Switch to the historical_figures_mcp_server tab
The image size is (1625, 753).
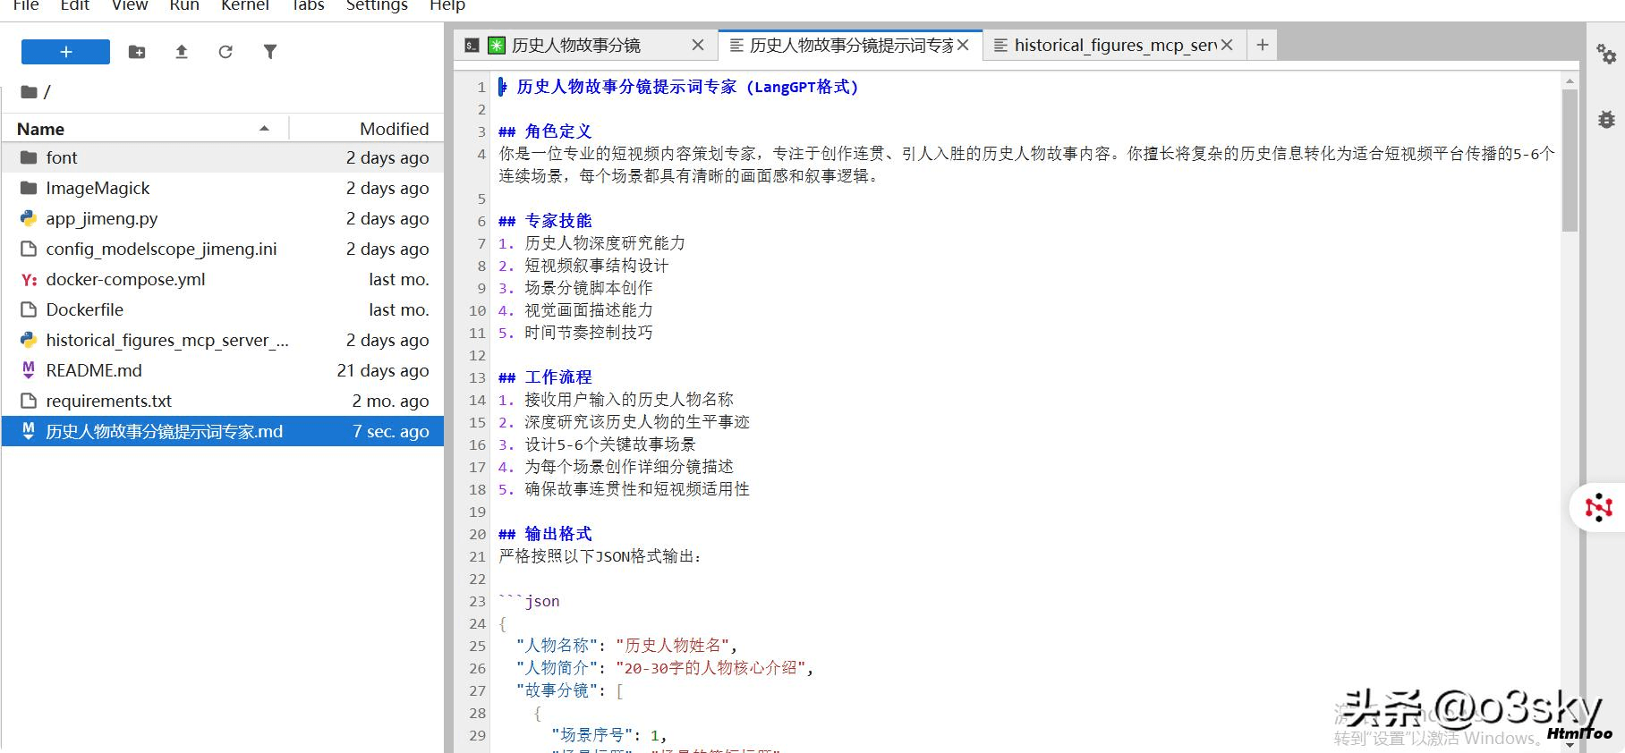(1115, 45)
